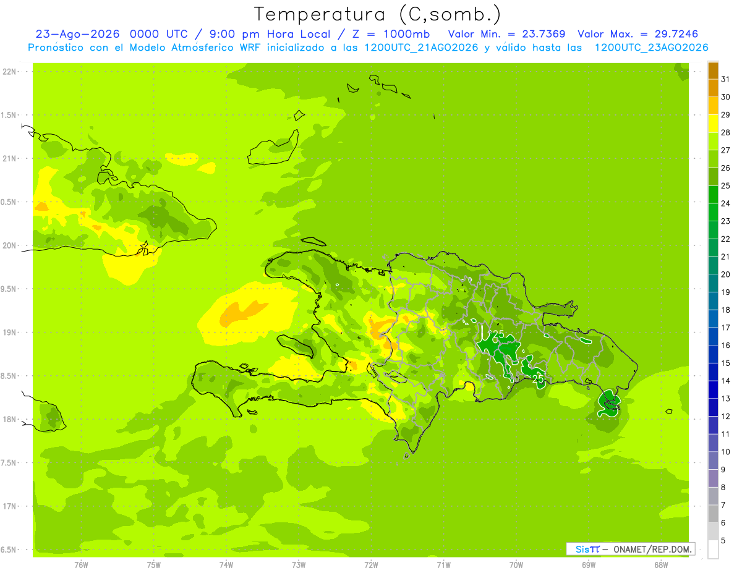Click the blue colorbar swatch between 15 and 16
742x573 pixels.
tap(713, 354)
